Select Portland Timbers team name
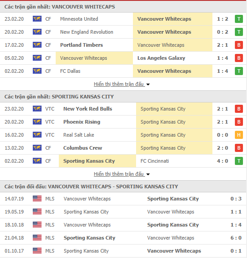Viewport: 247px width, 258px height. (82, 45)
